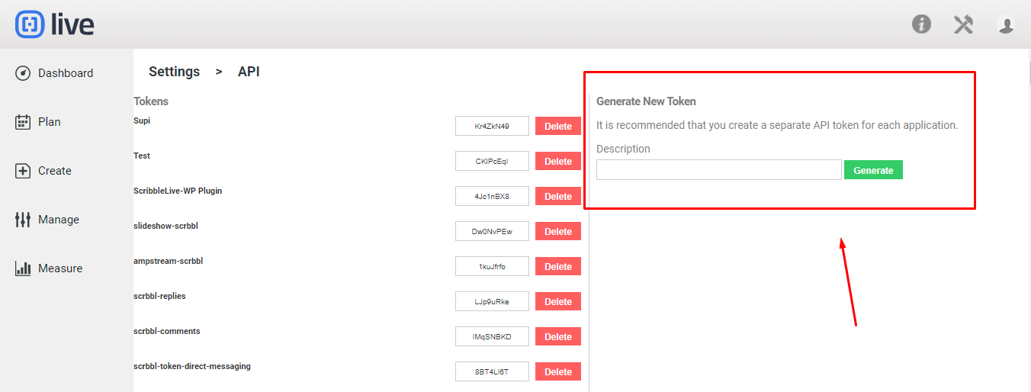Select the Test token value field

tap(492, 161)
